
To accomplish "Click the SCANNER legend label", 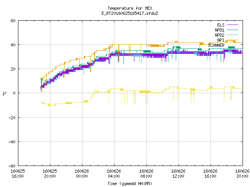I will [x=216, y=45].
